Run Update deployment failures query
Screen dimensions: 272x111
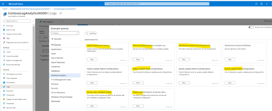click(x=92, y=59)
